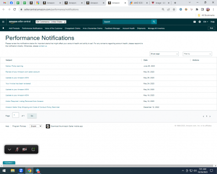
Task: Open the Filter by dropdown
Action: pyautogui.click(x=197, y=54)
